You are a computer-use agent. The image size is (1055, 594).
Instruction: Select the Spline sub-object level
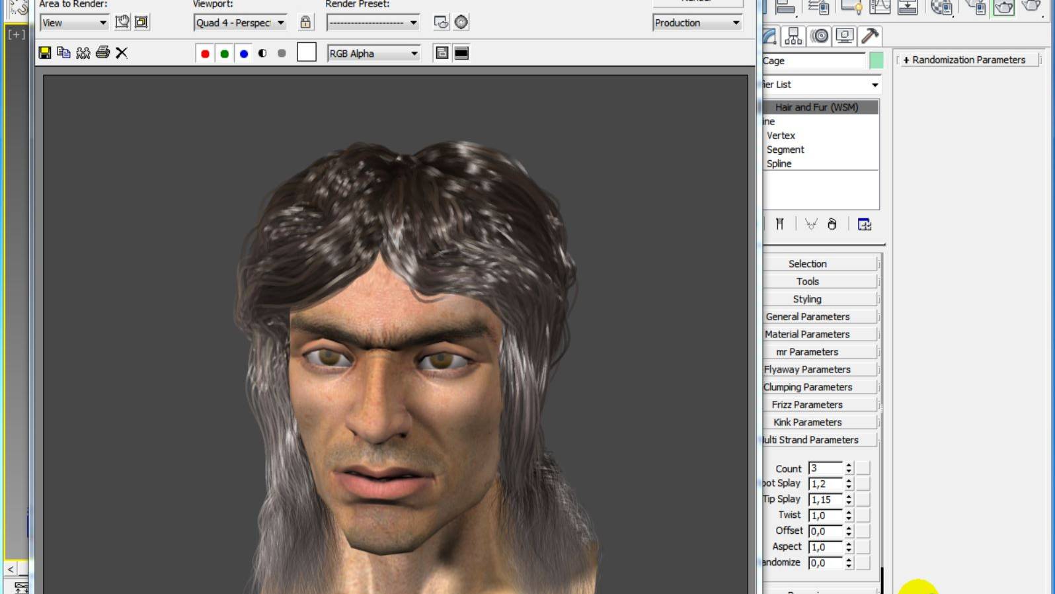pyautogui.click(x=779, y=164)
